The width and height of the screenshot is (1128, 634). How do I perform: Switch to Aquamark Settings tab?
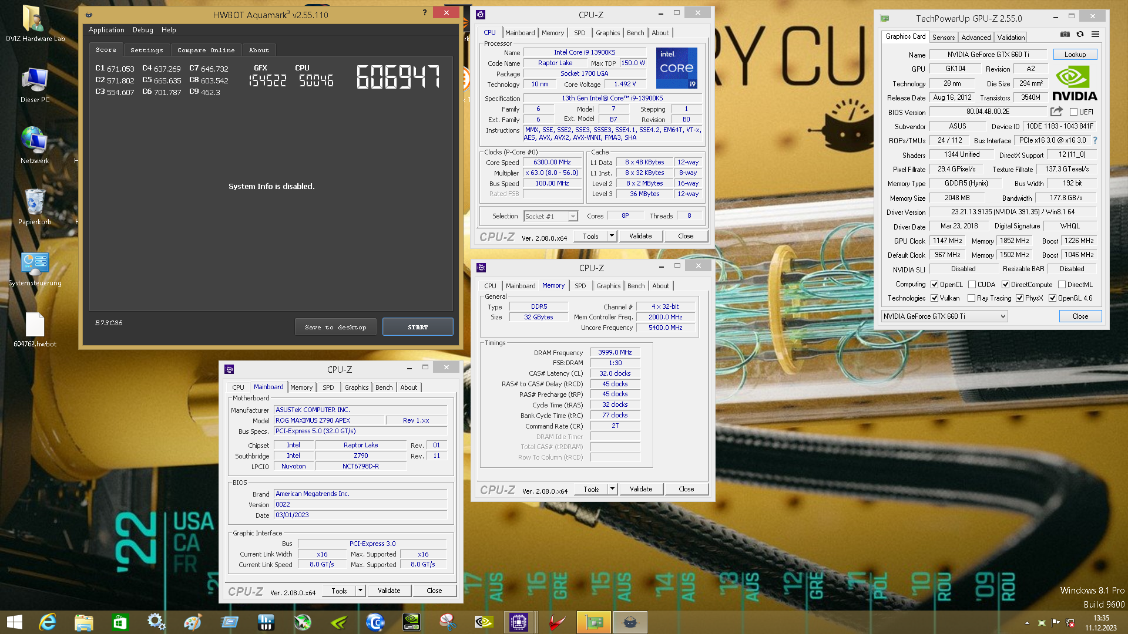[x=146, y=50]
